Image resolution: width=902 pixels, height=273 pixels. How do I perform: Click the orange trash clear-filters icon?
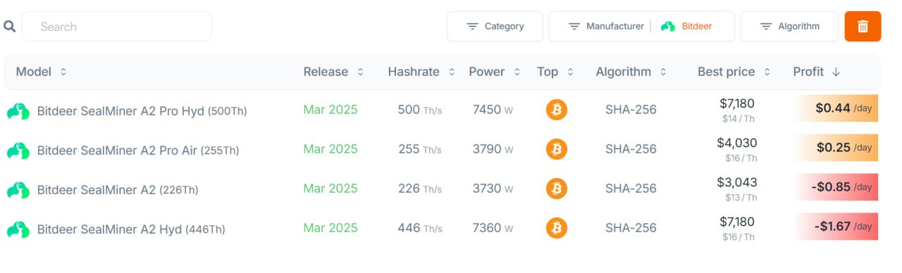863,27
